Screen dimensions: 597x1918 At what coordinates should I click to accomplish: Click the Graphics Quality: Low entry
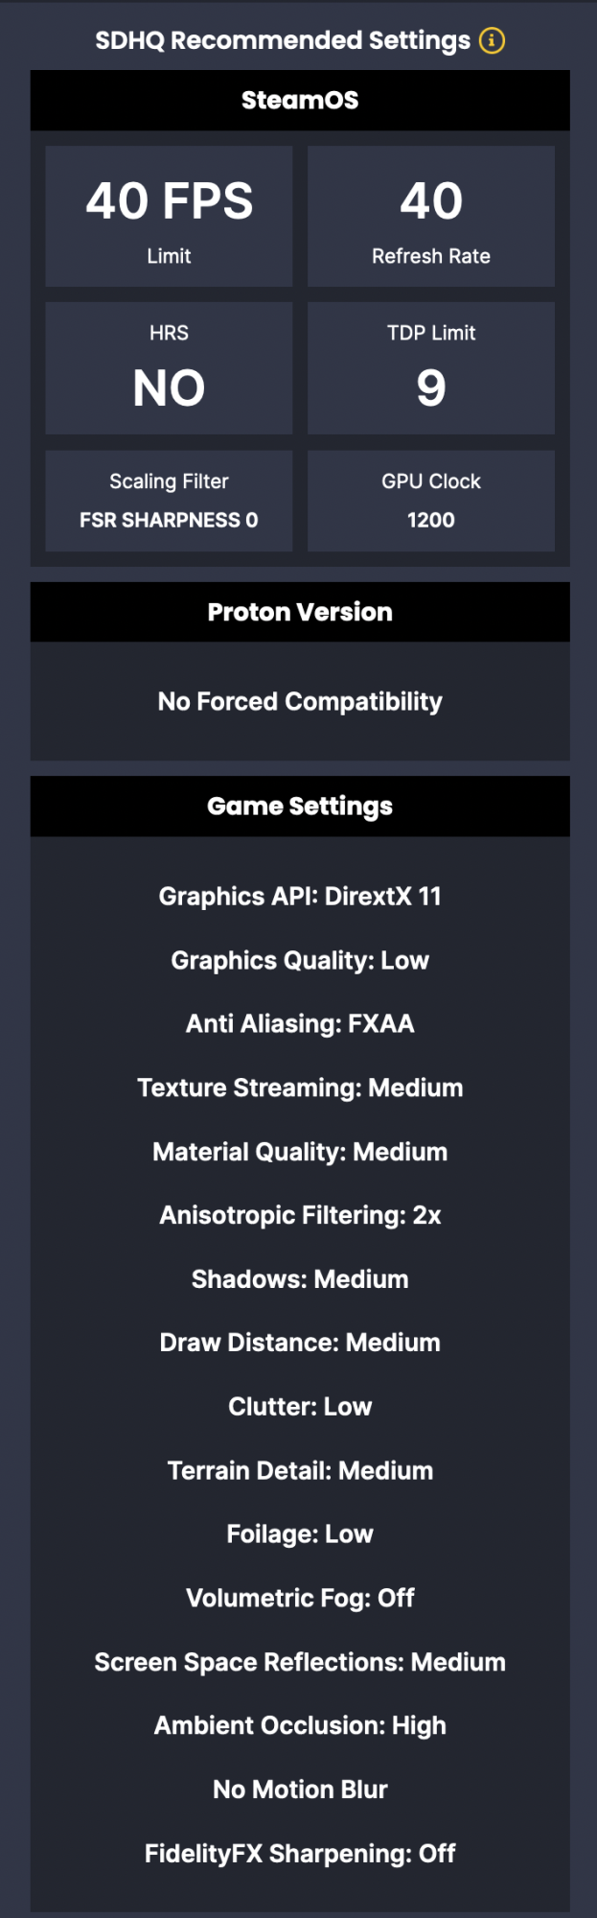[x=300, y=961]
